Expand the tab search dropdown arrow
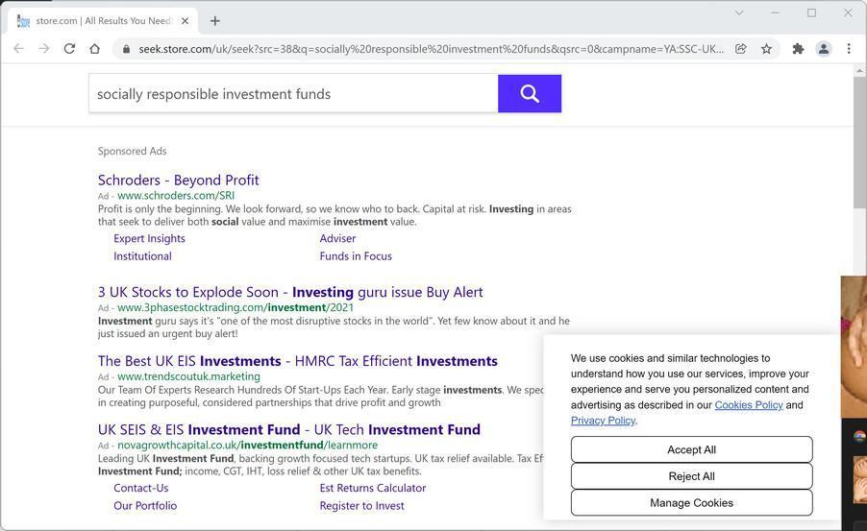This screenshot has width=867, height=531. [739, 12]
